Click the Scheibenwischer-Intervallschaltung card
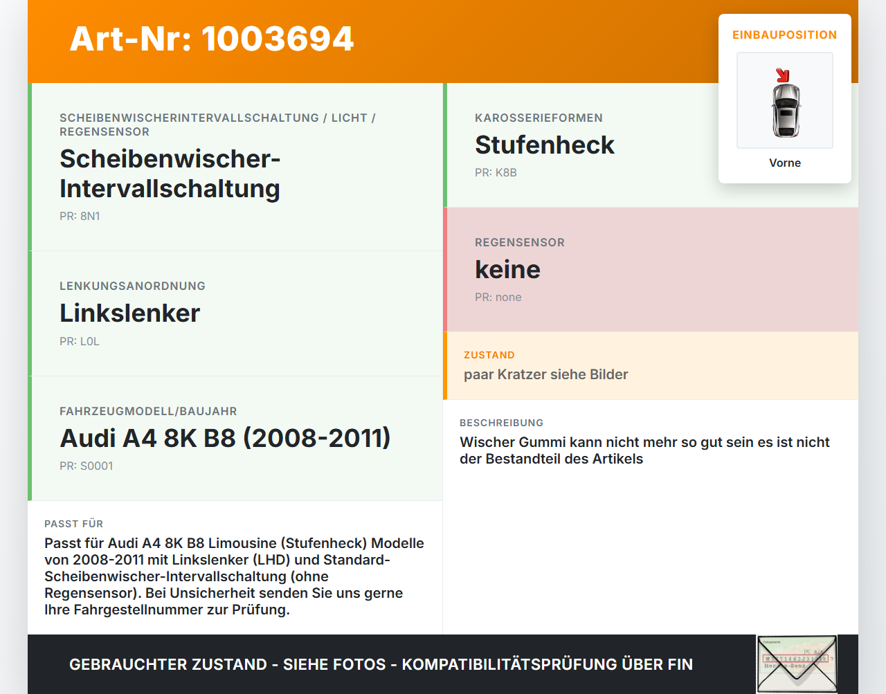 [235, 166]
